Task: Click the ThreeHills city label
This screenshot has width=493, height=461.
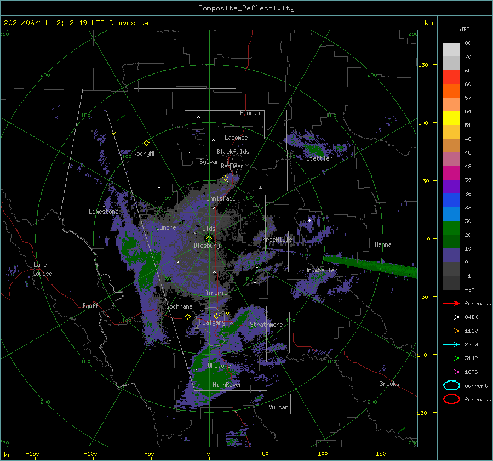Action: point(276,240)
